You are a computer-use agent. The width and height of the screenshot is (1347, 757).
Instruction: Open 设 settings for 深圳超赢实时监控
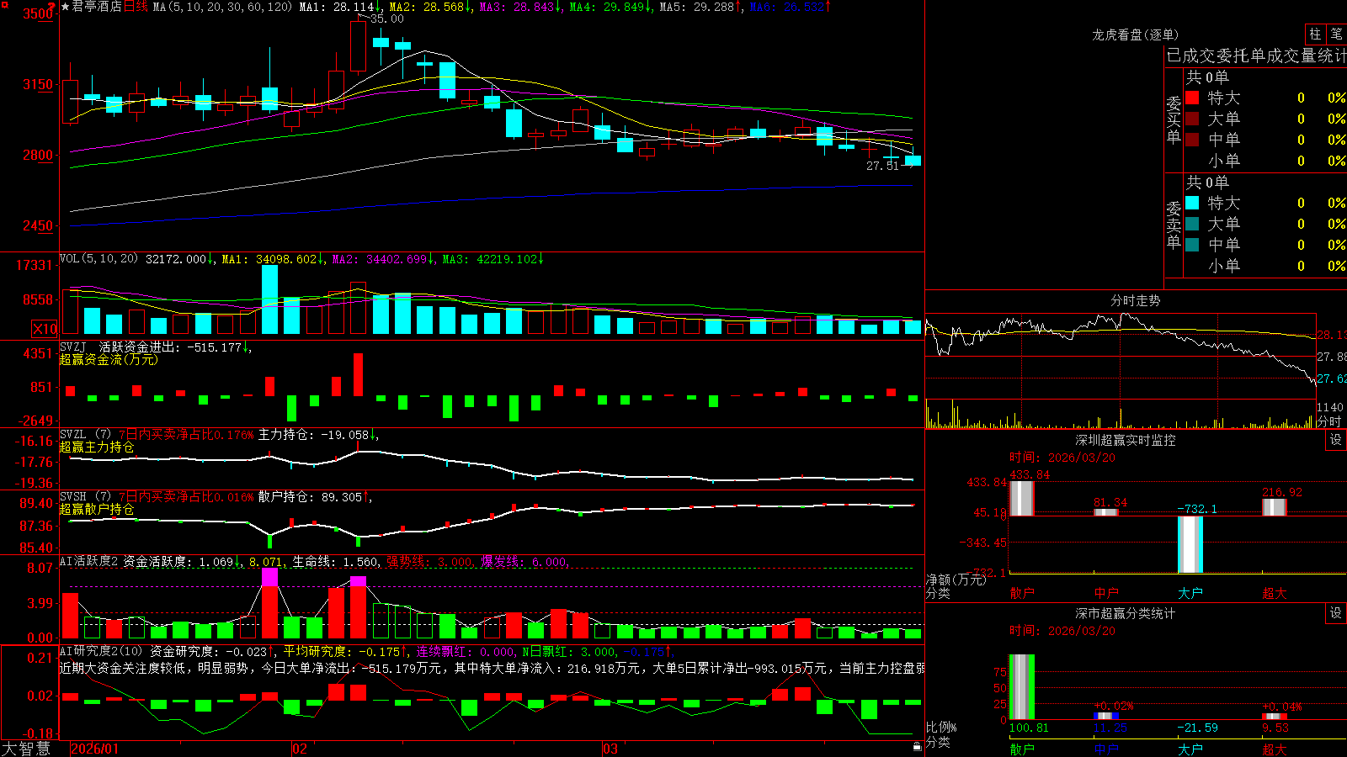(1336, 440)
